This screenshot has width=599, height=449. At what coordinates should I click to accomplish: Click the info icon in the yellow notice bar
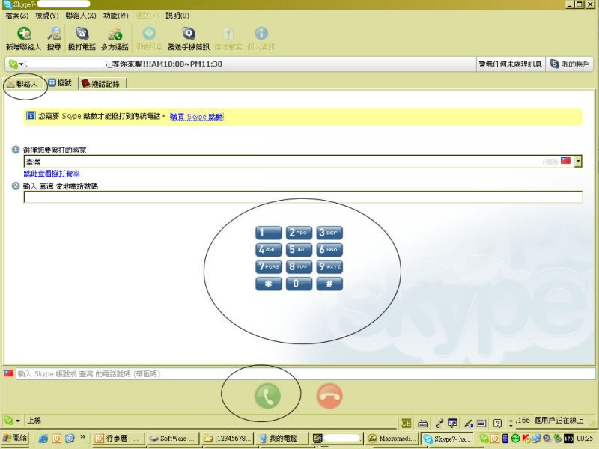[x=31, y=116]
